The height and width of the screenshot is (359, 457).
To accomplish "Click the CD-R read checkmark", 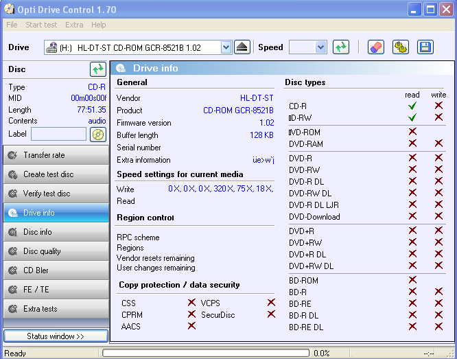I will click(412, 106).
